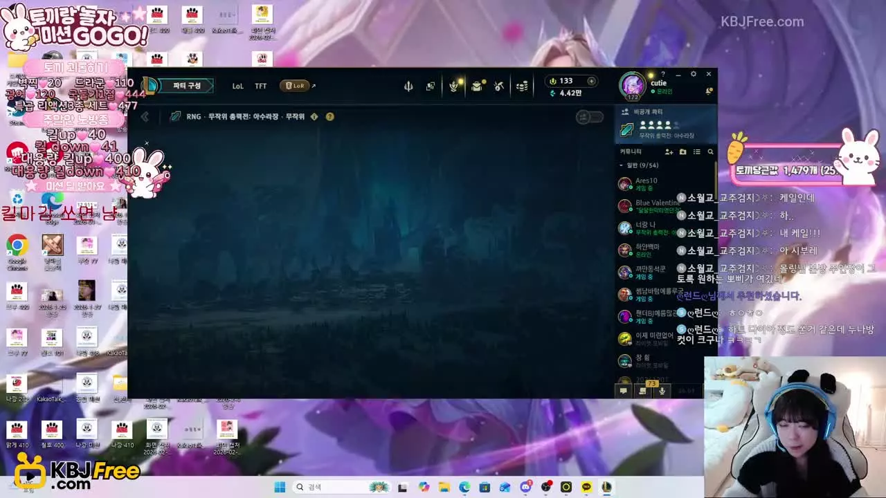
Task: Collapse the 일반 (9/54) friends group
Action: [x=639, y=165]
